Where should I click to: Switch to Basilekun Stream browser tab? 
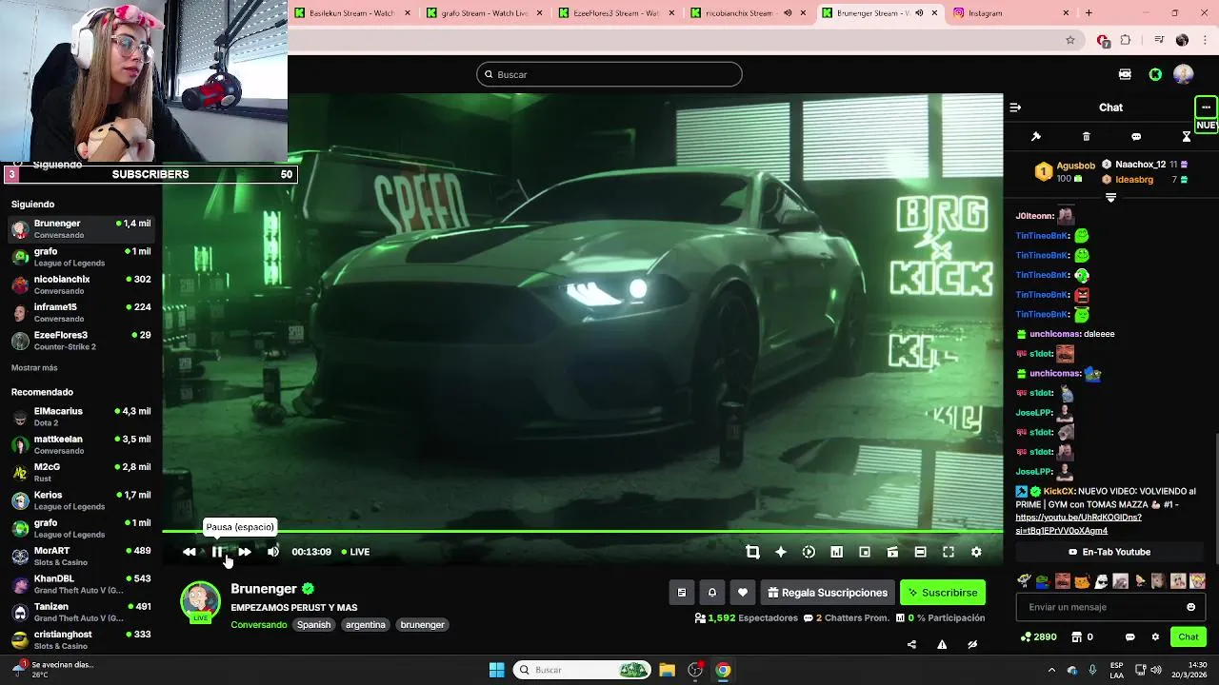[352, 13]
